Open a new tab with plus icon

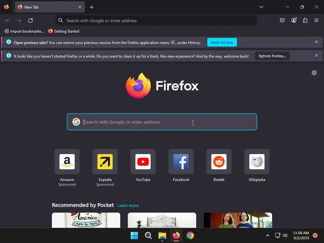pos(91,7)
